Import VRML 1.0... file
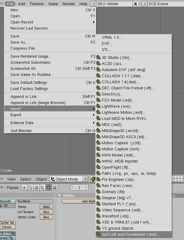 (x=134, y=37)
